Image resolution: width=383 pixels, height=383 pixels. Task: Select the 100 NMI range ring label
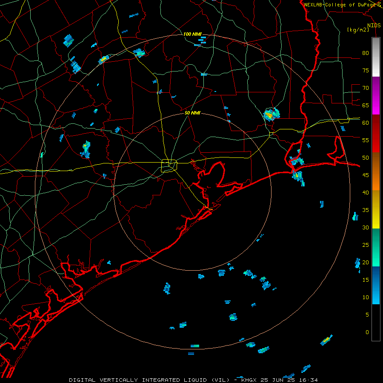tap(192, 34)
